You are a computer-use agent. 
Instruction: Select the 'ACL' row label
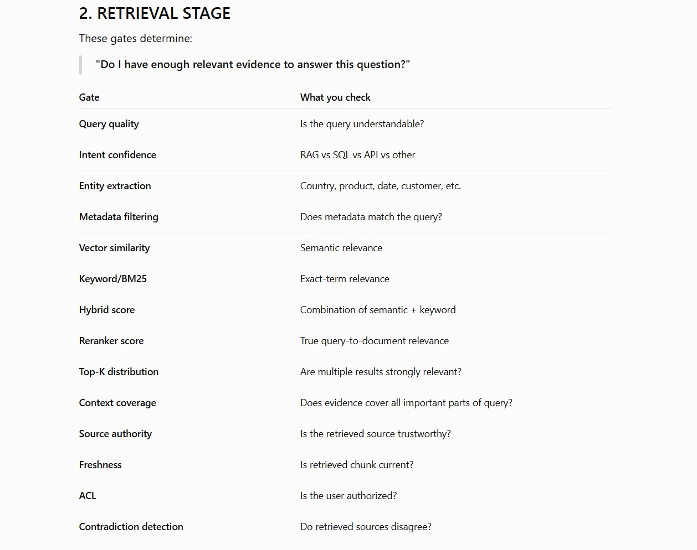point(88,496)
